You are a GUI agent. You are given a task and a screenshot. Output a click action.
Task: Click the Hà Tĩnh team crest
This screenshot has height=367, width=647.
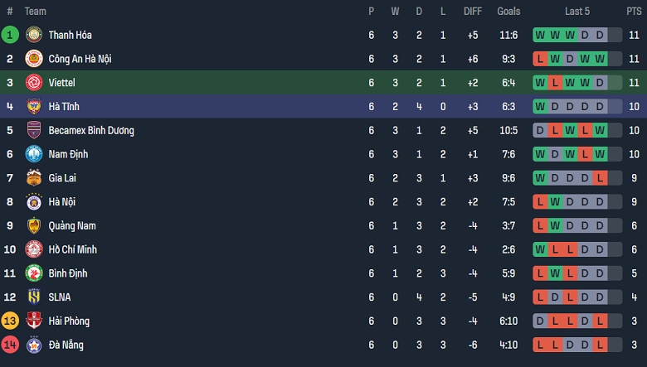coord(34,107)
